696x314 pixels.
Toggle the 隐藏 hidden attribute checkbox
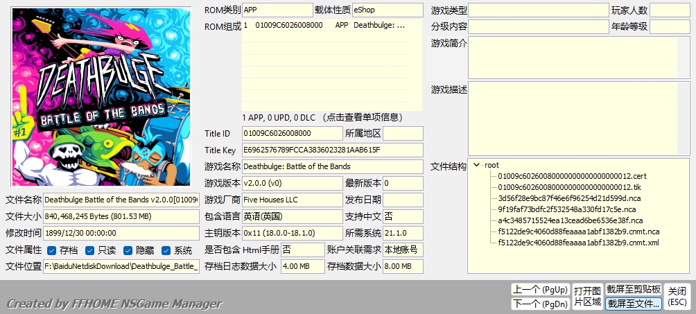click(x=128, y=250)
